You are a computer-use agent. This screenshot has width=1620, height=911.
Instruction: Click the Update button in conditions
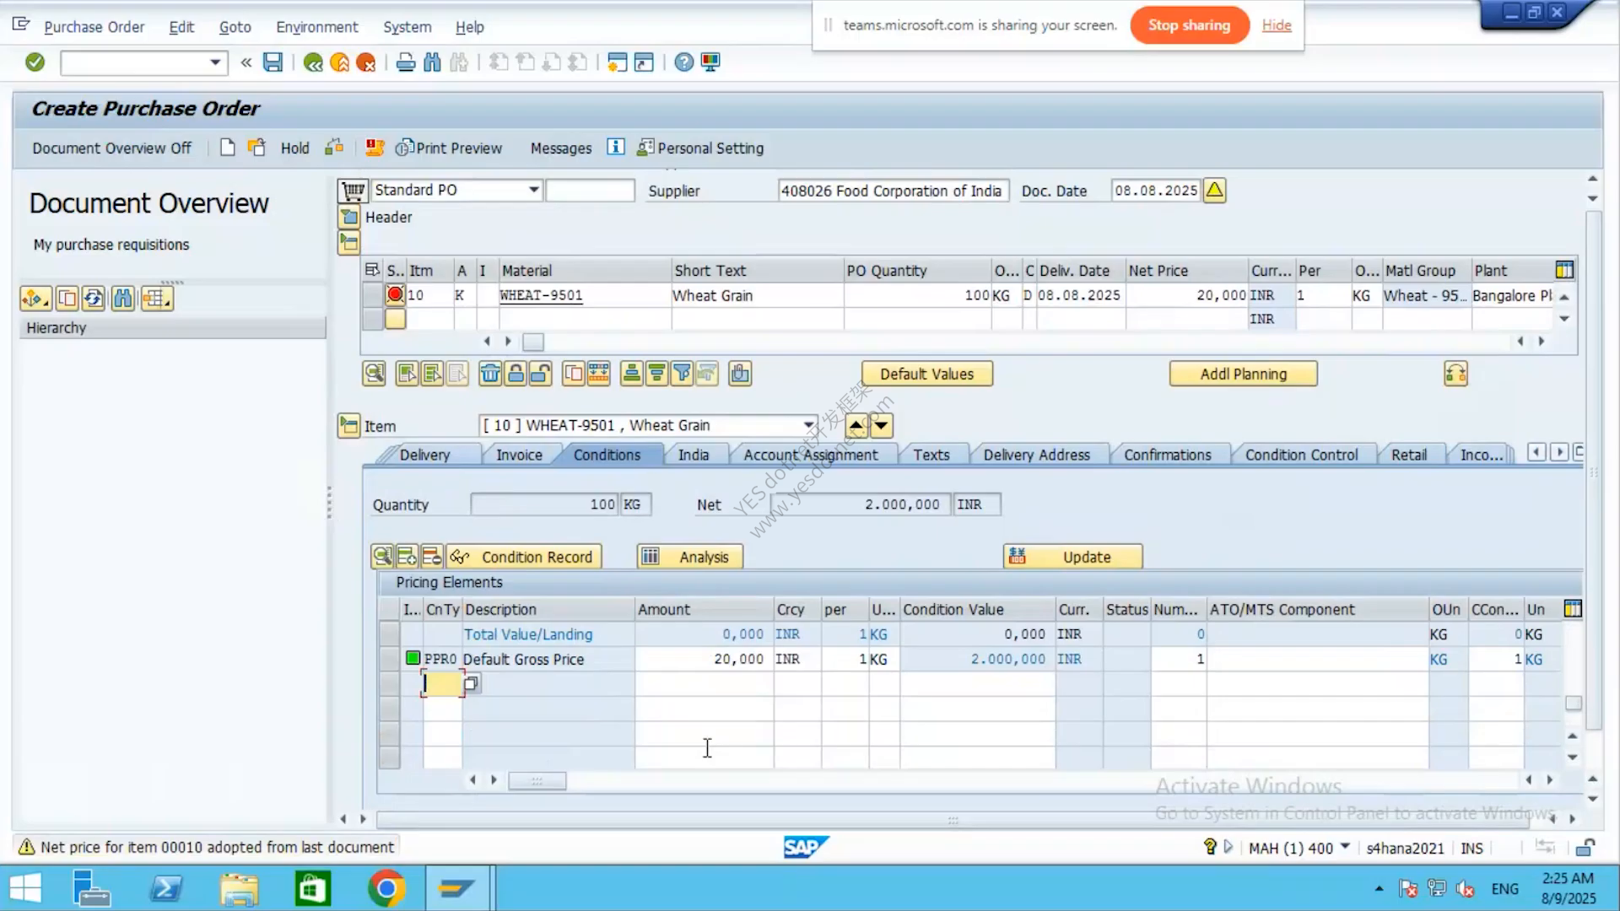(1072, 557)
